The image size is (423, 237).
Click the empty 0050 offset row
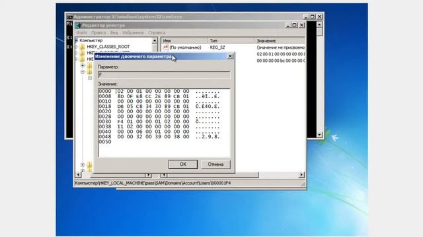click(105, 142)
